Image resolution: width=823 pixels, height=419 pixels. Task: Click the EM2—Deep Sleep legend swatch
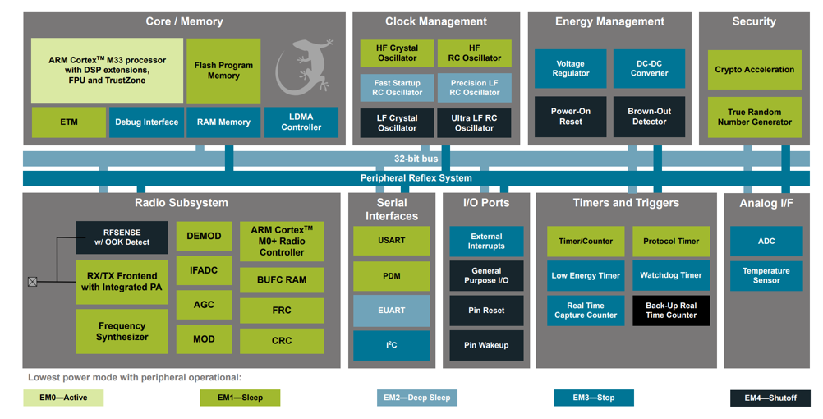click(417, 398)
